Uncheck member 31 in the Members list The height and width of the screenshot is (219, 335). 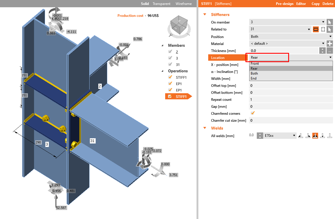click(x=170, y=64)
